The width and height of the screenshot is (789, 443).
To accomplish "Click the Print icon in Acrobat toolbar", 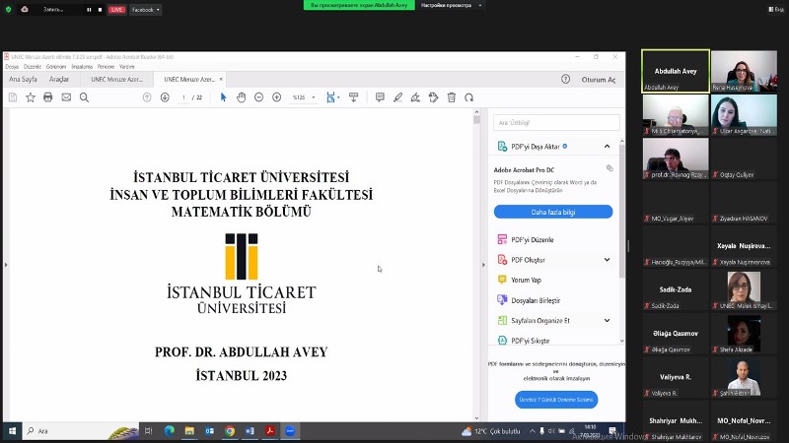I will click(47, 97).
